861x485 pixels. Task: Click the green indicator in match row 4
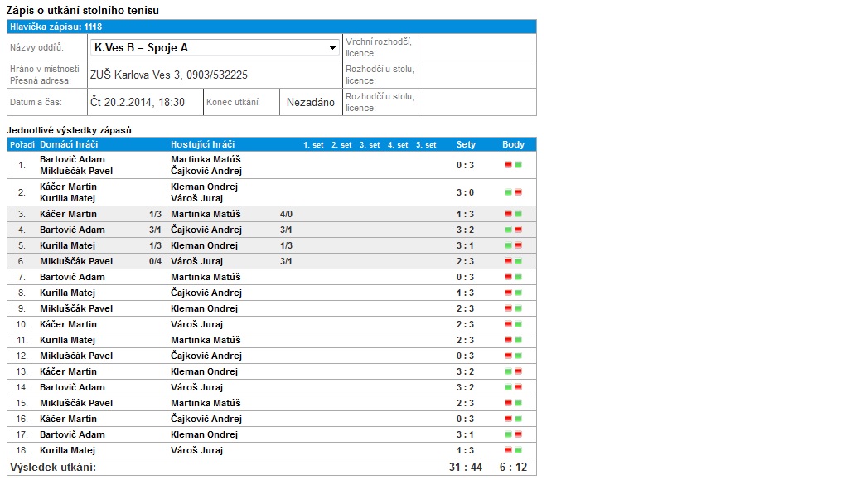pyautogui.click(x=509, y=230)
